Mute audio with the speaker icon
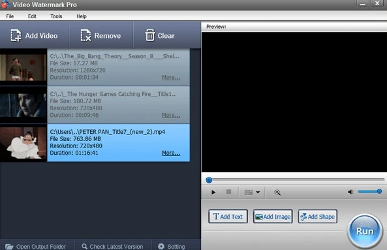The height and width of the screenshot is (250, 387). pyautogui.click(x=350, y=192)
